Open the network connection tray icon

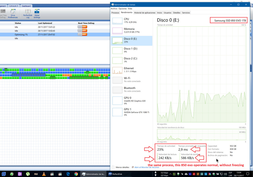[x=222, y=174]
